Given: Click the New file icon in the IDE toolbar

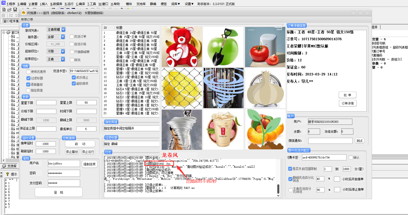Looking at the screenshot, I should tap(4, 10).
